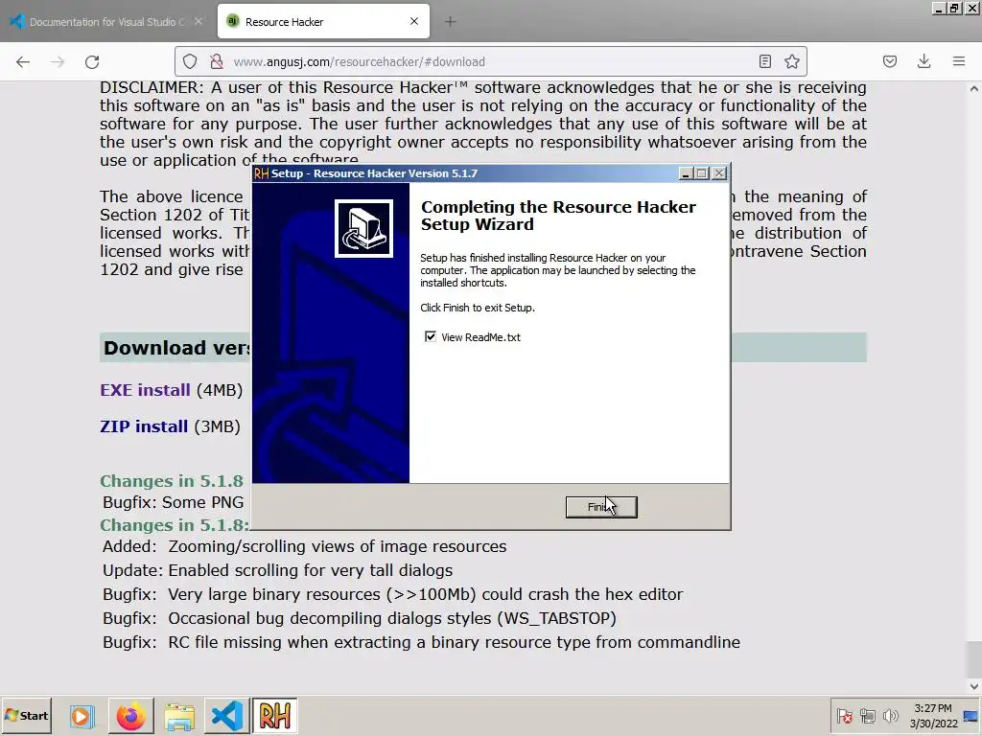This screenshot has height=736, width=982.
Task: Close the Resource Hacker tab
Action: click(x=414, y=21)
